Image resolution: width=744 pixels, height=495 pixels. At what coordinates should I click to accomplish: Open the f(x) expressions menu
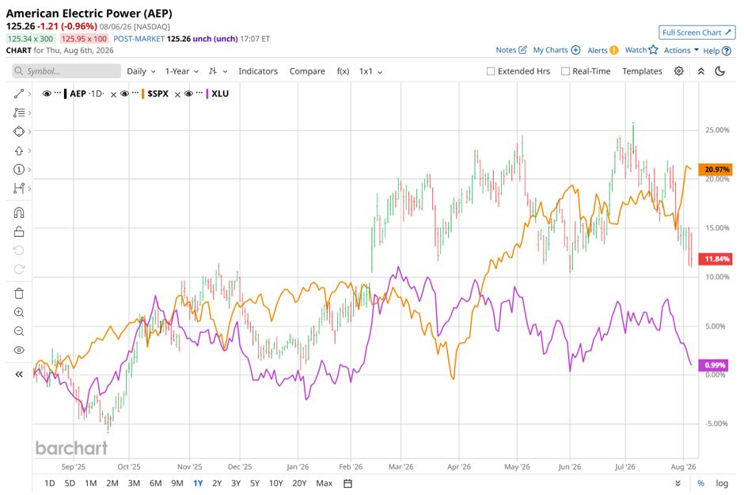pos(343,71)
